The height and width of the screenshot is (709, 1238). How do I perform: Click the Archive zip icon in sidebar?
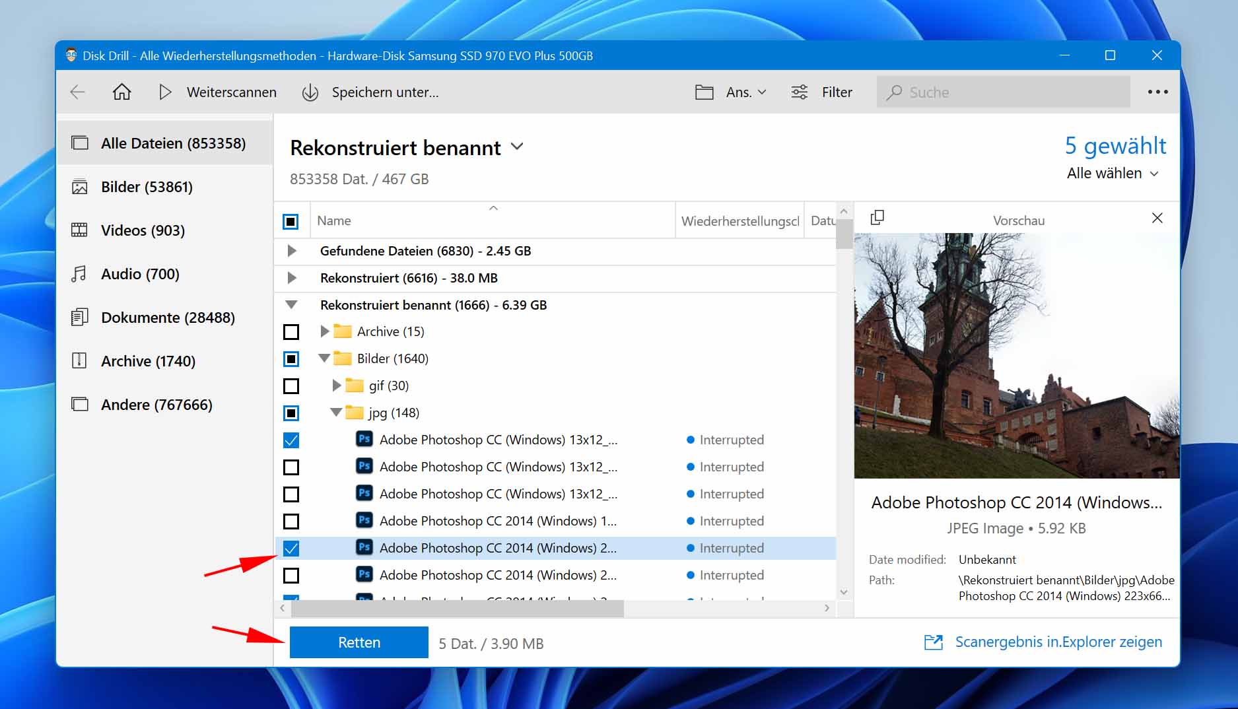tap(79, 360)
